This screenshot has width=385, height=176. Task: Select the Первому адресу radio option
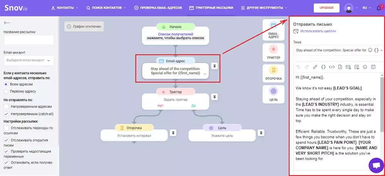(7, 91)
